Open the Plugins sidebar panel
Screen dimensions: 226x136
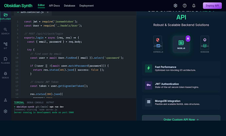(5, 61)
